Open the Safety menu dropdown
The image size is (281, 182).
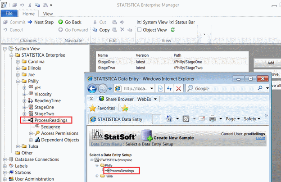pos(252,118)
